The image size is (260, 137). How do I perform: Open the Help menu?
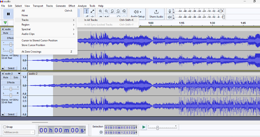101,6
